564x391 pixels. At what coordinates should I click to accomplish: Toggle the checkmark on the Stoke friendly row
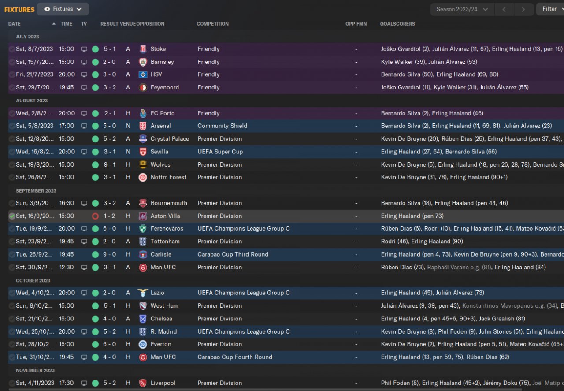coord(12,49)
